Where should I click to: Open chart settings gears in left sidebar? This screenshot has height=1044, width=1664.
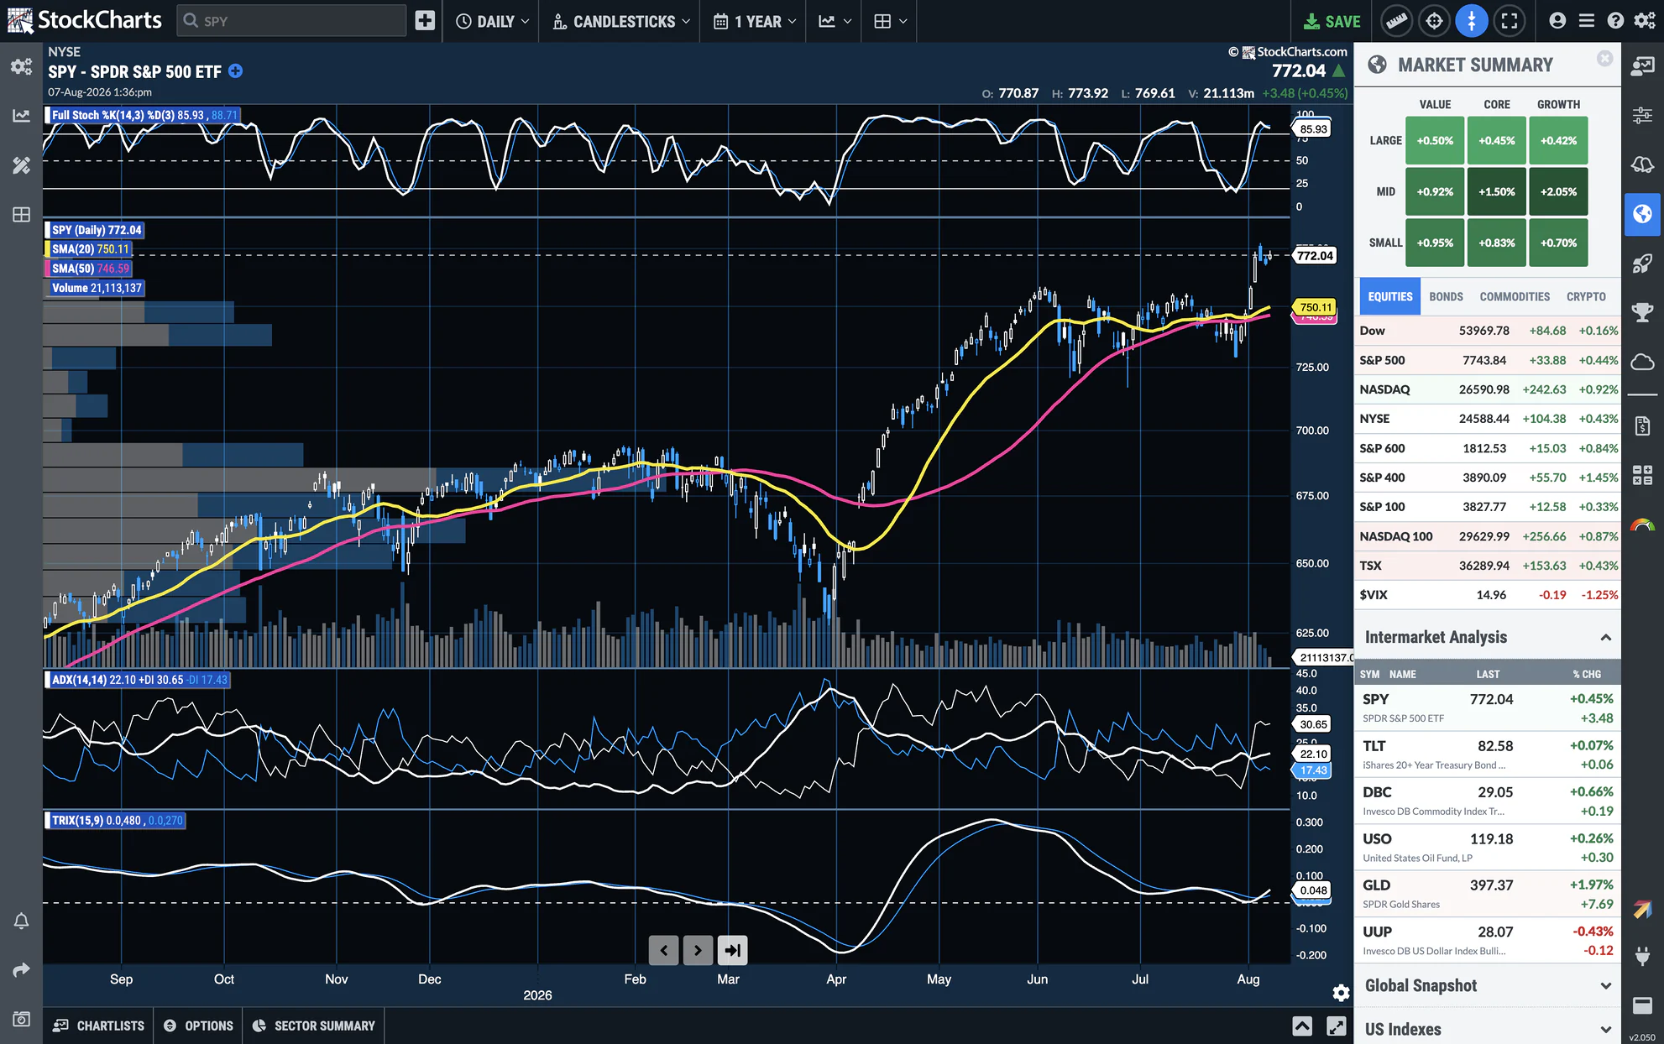pyautogui.click(x=21, y=66)
